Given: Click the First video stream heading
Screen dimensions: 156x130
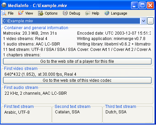Looking at the screenshot, I should click(x=21, y=69).
